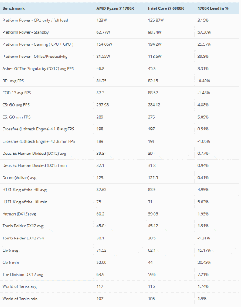The width and height of the screenshot is (241, 307).
Task: Click the -0.49% BF1 lead cell
Action: coord(203,81)
